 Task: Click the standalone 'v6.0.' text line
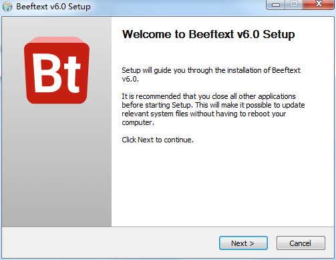tap(130, 79)
